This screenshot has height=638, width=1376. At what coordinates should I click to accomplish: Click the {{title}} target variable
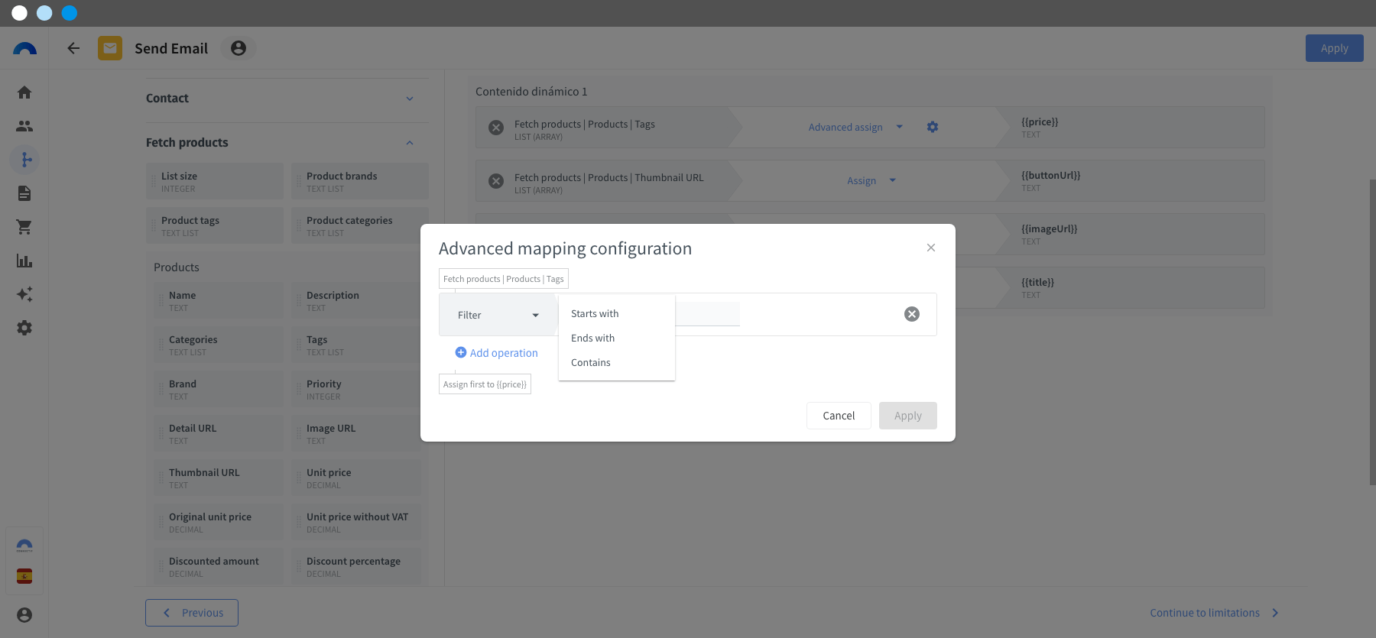[1037, 282]
